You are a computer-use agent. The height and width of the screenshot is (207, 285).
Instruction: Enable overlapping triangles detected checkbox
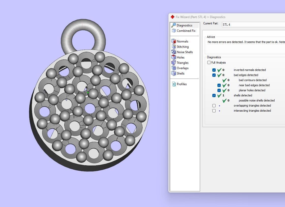tap(214, 106)
